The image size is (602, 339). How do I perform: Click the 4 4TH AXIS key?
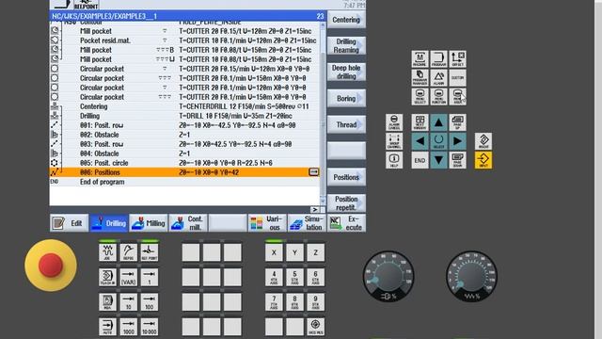point(274,277)
